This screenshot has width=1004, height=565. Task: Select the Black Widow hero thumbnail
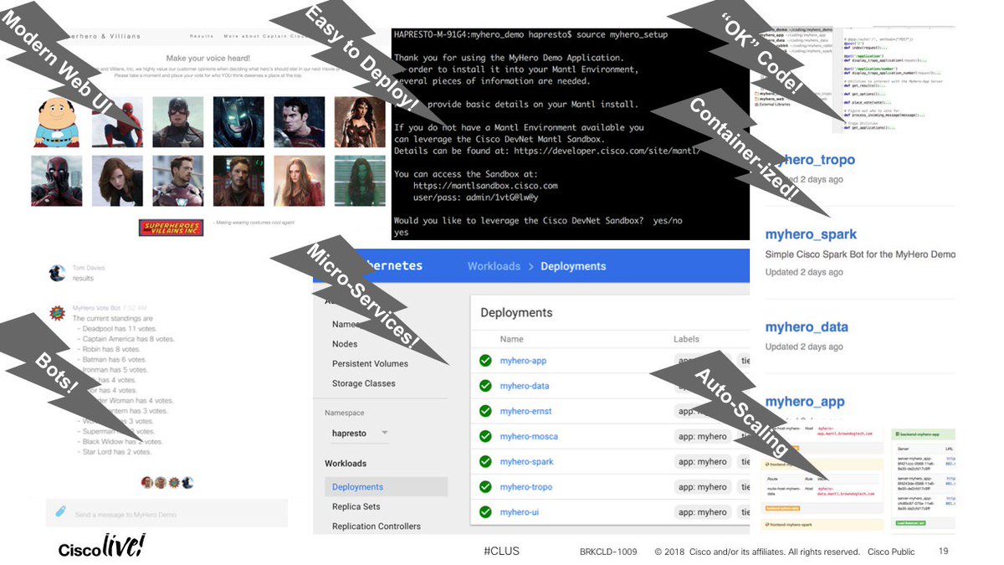tap(117, 181)
